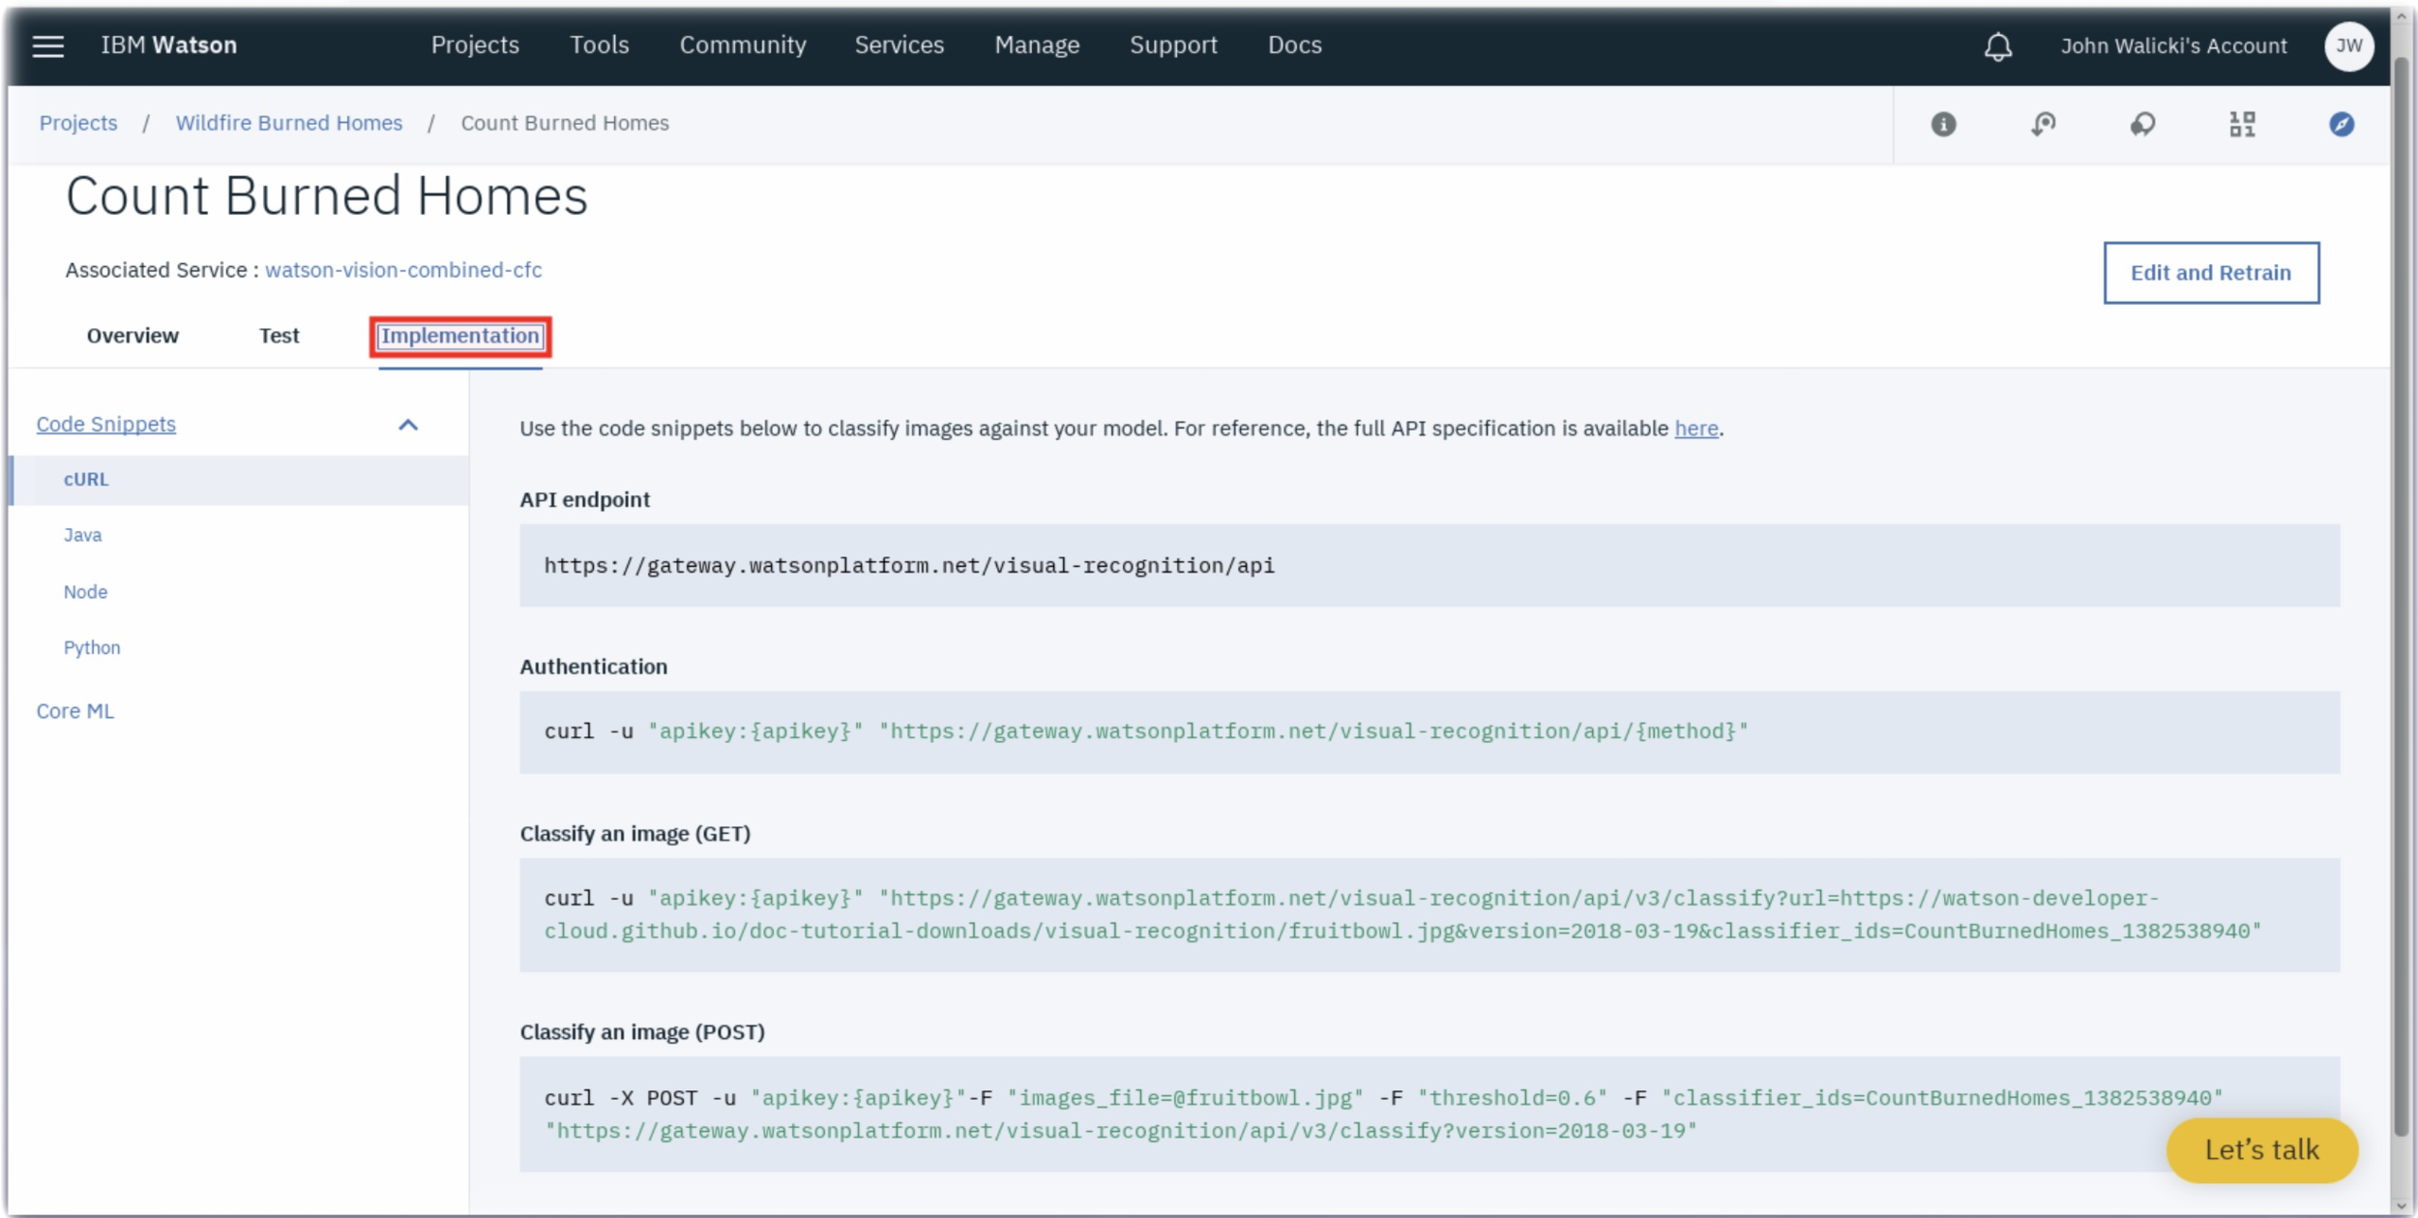Viewport: 2418px width, 1218px height.
Task: Click the blue compass icon
Action: [2341, 124]
